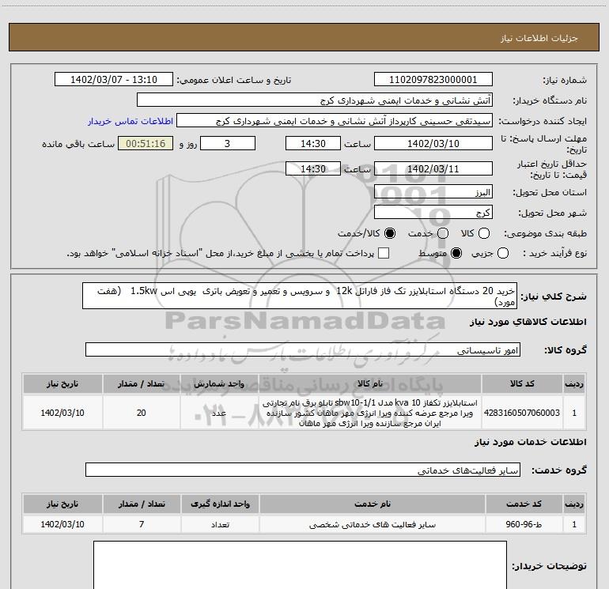Click the response deadline date 1402/03/10 field

pos(433,143)
